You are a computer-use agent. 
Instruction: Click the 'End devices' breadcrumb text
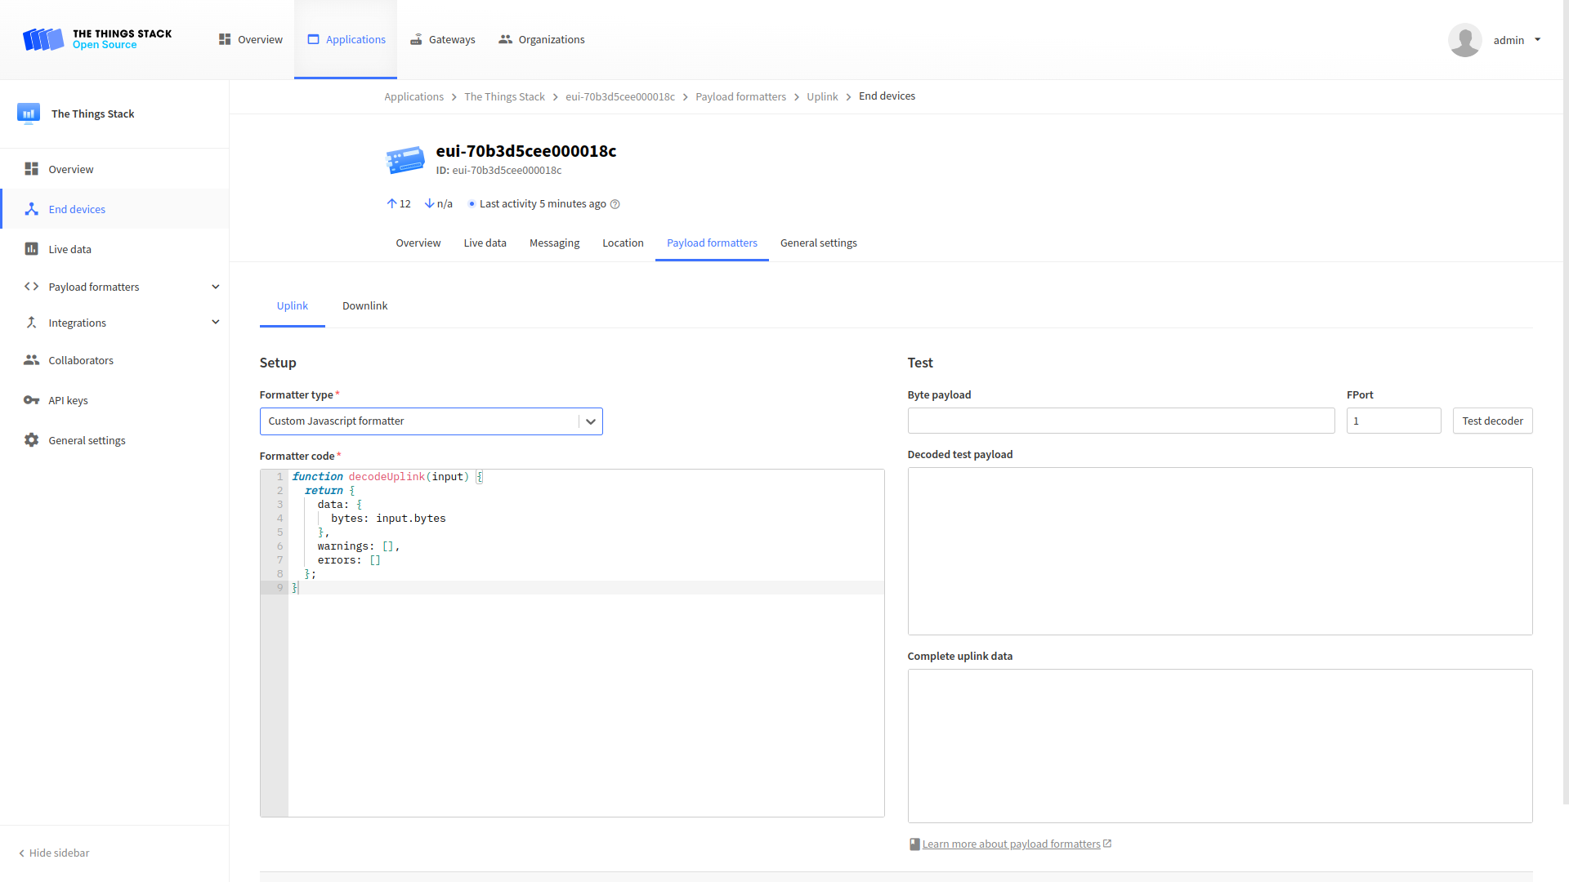(887, 96)
